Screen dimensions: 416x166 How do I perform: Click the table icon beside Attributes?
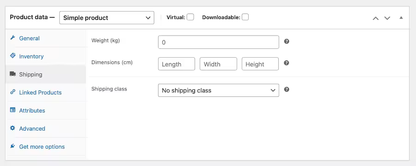12,110
